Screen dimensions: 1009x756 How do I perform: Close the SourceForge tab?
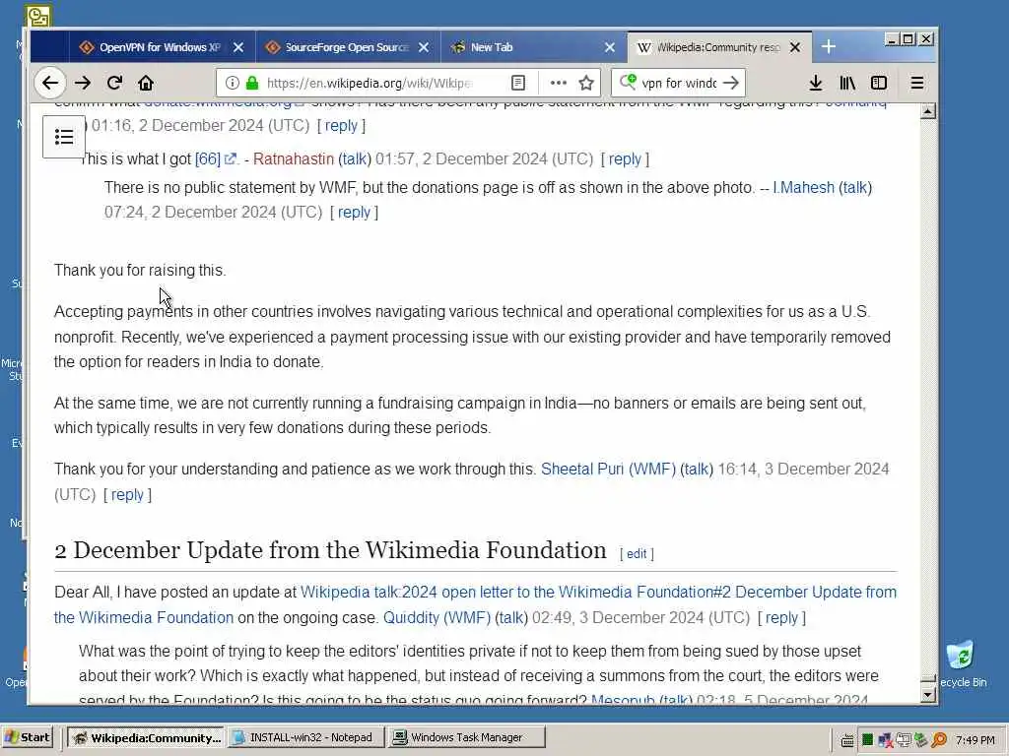pyautogui.click(x=424, y=47)
